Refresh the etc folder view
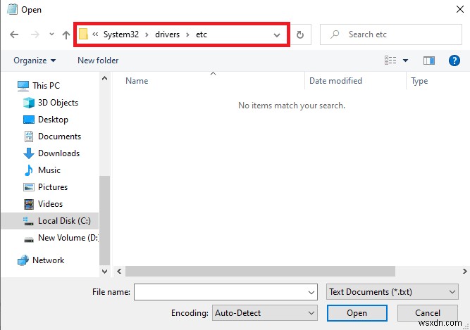This screenshot has height=330, width=470. (x=300, y=34)
